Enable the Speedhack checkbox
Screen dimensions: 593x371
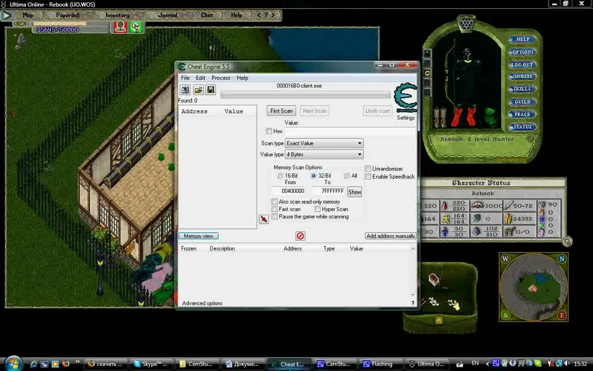coord(368,176)
